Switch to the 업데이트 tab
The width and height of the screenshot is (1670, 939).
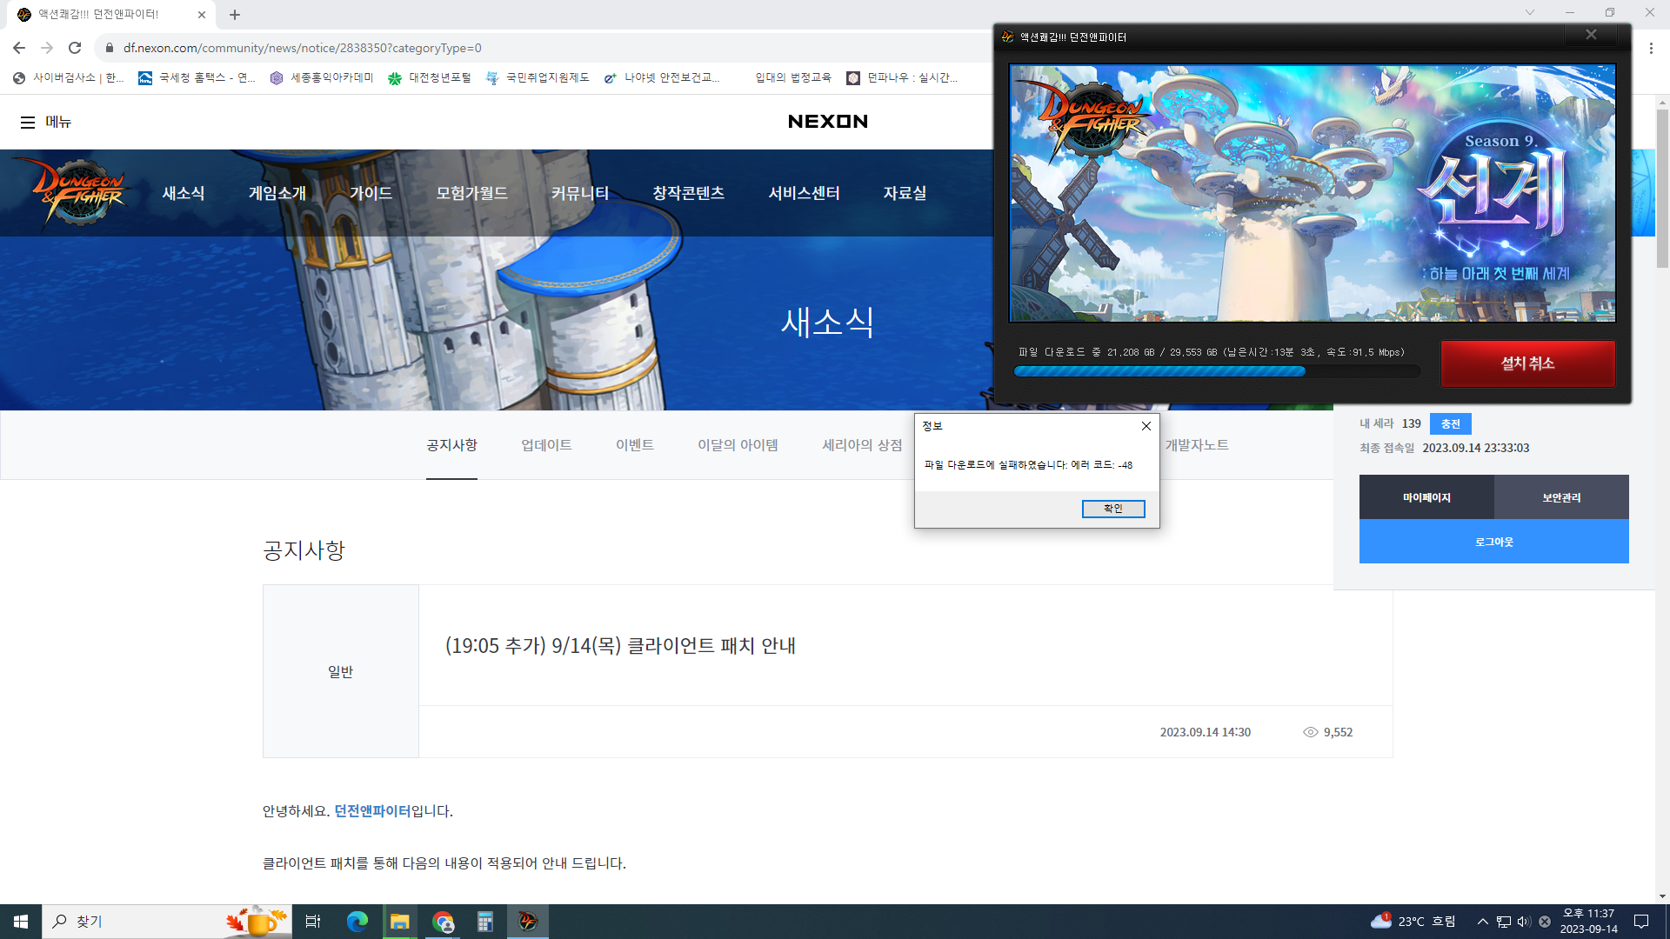546,445
